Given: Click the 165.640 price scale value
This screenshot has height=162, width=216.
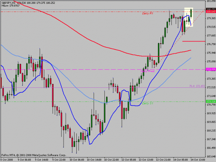Looking at the screenshot, I should (x=211, y=156).
